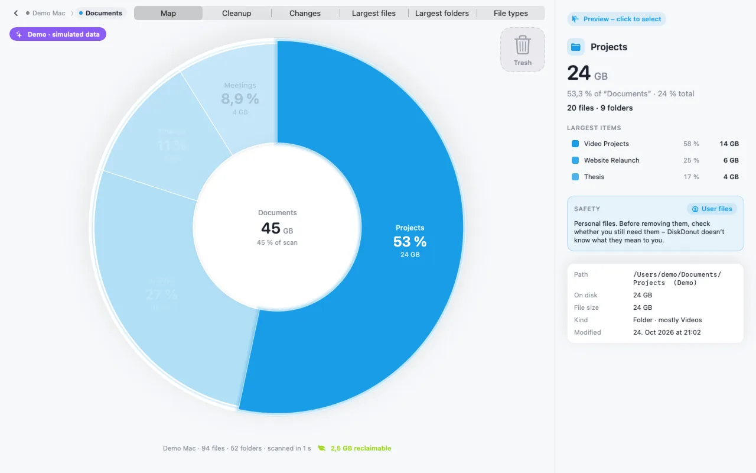Select the Thesis list row name
The height and width of the screenshot is (473, 756).
pos(594,177)
